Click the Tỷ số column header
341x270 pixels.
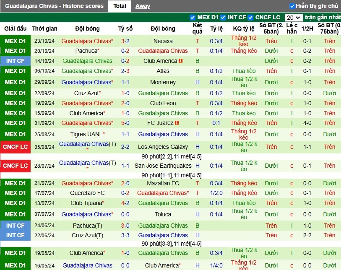(125, 29)
